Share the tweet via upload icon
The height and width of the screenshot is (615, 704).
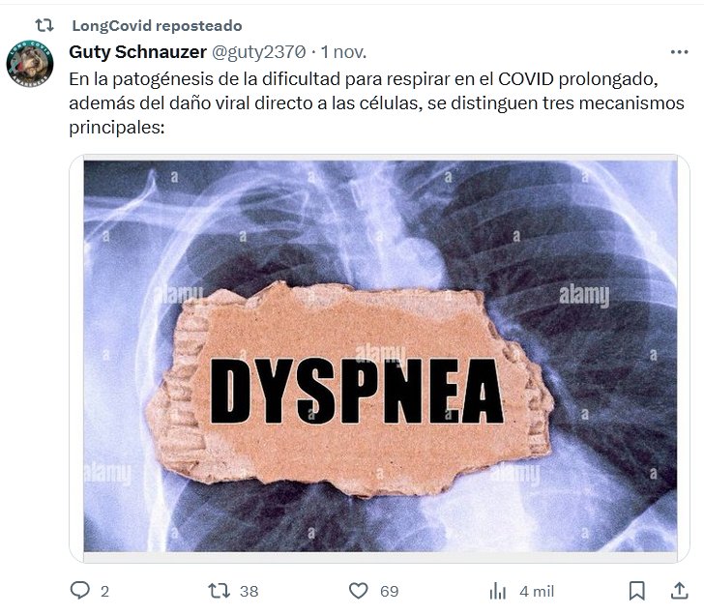coord(679,590)
